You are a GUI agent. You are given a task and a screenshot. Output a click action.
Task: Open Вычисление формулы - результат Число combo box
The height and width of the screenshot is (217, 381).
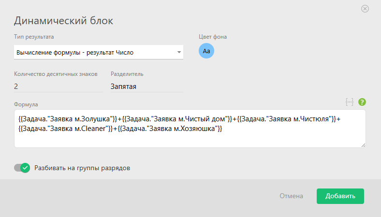[99, 52]
